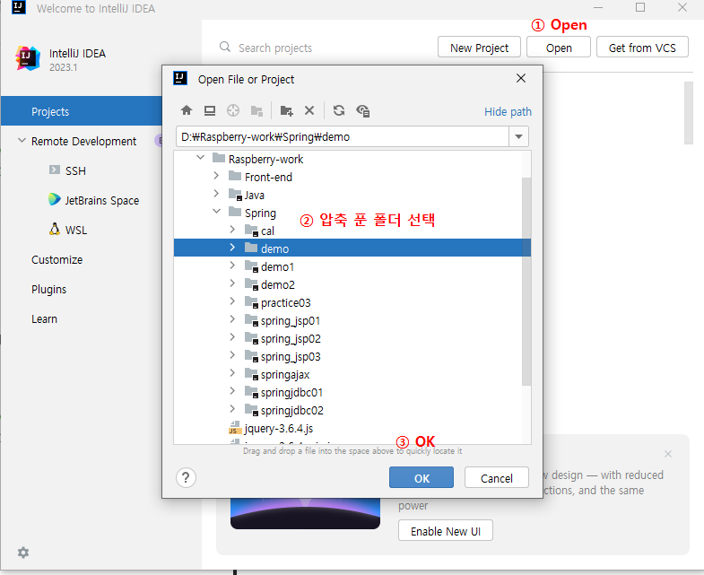Select the demo2 folder

(277, 284)
